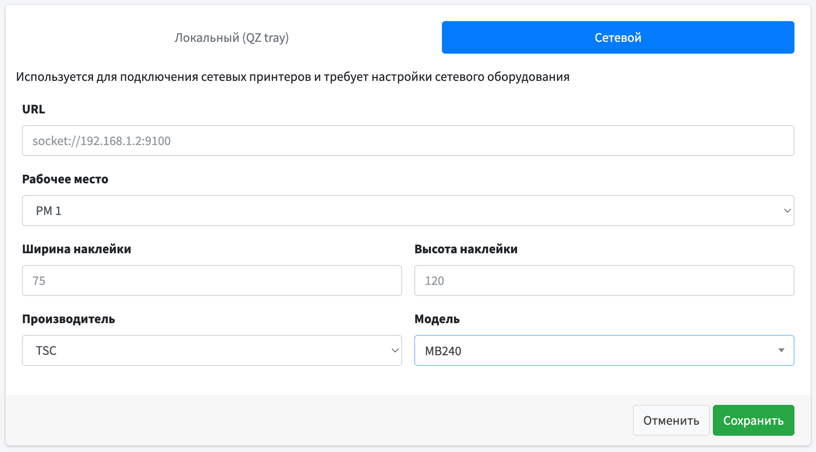816x452 pixels.
Task: Open the 'Рабочее место' dropdown
Action: point(406,211)
